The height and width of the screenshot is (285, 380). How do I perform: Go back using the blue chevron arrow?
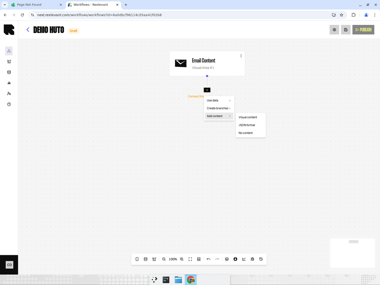tap(27, 30)
